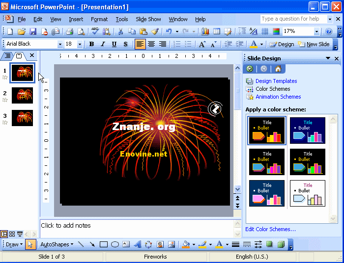Viewport: 344px width, 263px height.
Task: Click Edit Color Schemes link
Action: tap(270, 229)
